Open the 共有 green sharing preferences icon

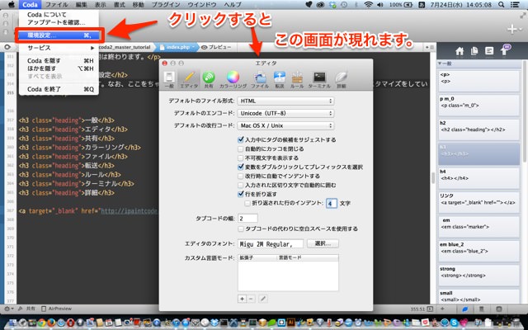point(209,80)
